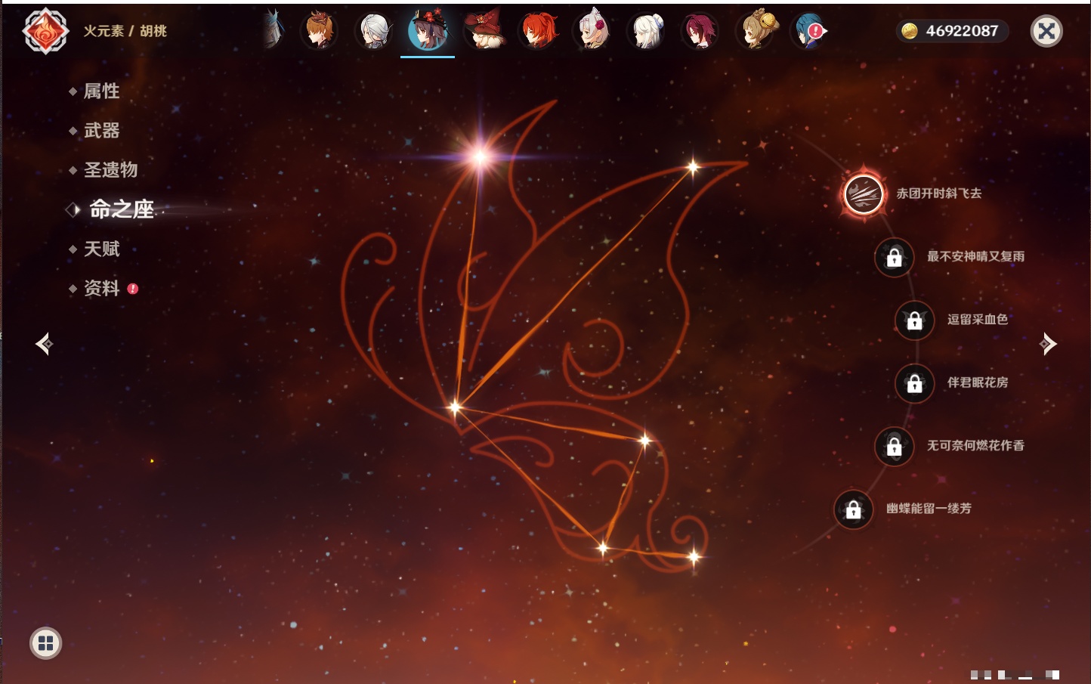Select the Klee character portrait with red hat

pyautogui.click(x=484, y=30)
